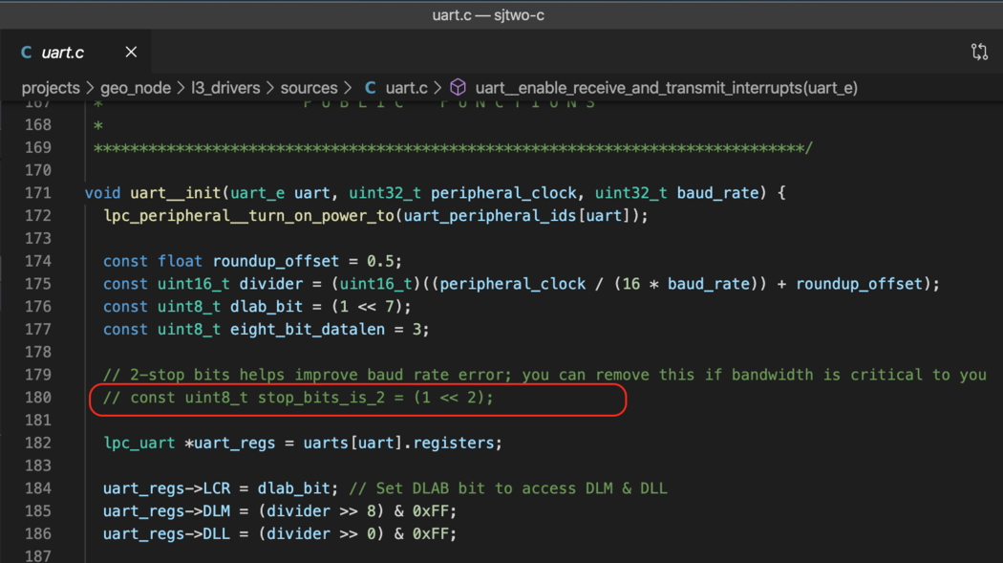Screen dimensions: 1003x563
Task: Click the C icon in the breadcrumb
Action: click(x=371, y=88)
